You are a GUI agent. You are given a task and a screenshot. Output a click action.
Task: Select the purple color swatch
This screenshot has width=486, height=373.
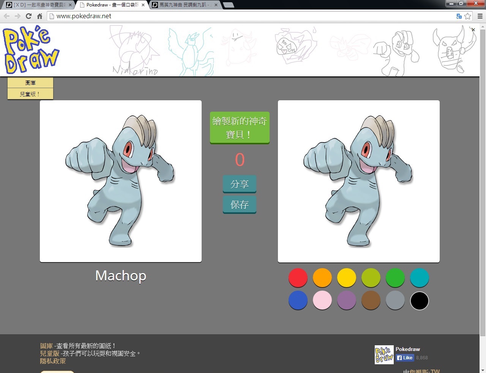click(x=347, y=300)
